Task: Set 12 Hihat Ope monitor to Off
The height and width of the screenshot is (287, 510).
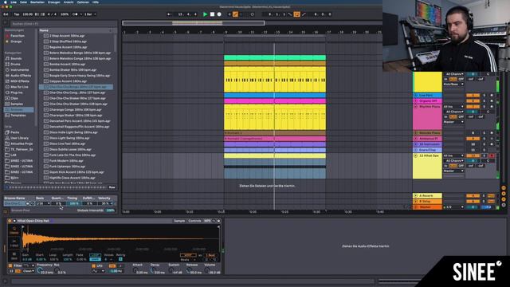Action: pos(461,166)
